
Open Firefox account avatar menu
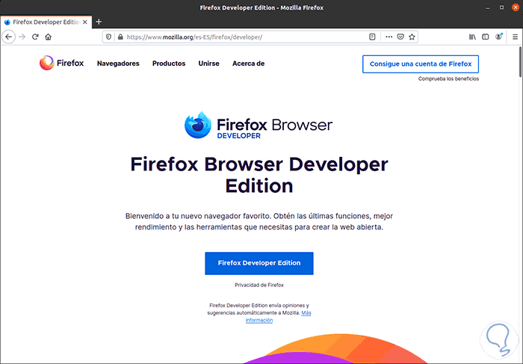pos(498,37)
